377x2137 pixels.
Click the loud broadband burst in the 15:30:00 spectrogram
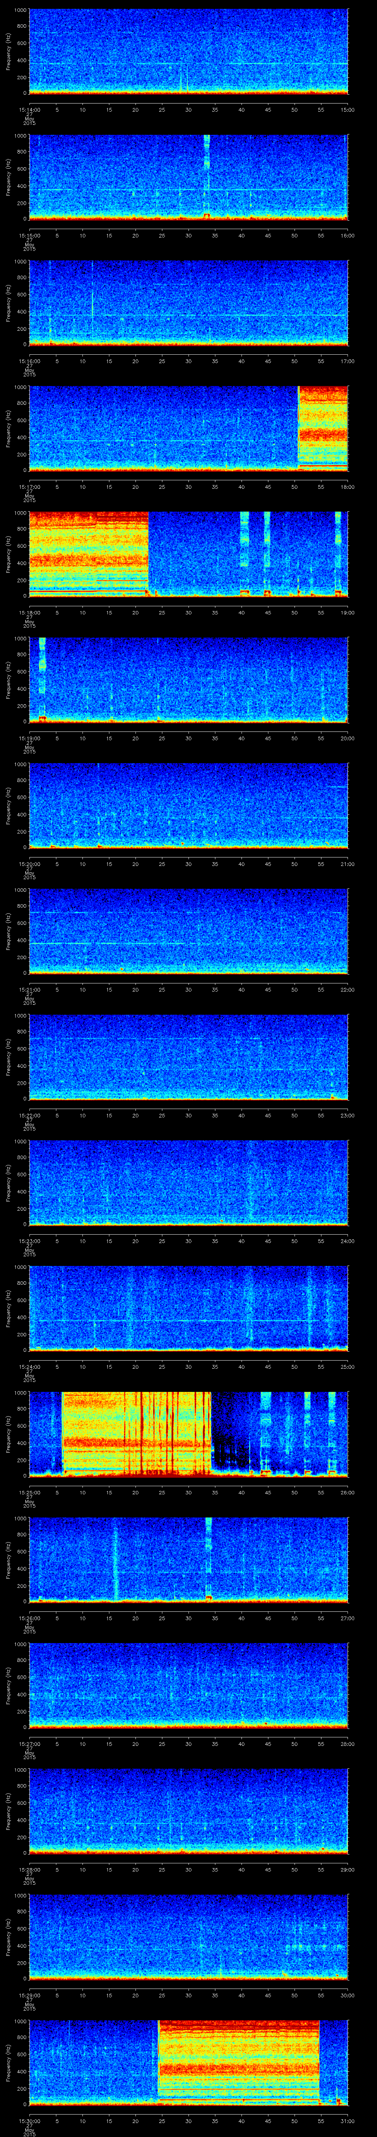click(239, 2062)
